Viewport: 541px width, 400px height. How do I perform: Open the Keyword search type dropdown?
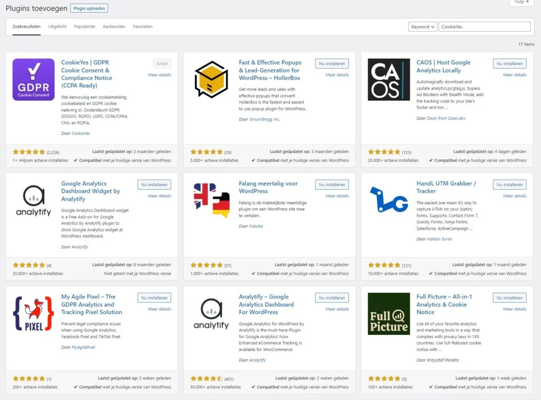[x=423, y=27]
